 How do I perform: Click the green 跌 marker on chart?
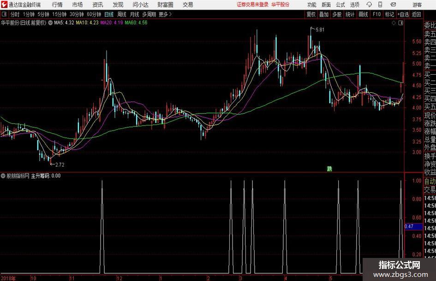coord(329,168)
